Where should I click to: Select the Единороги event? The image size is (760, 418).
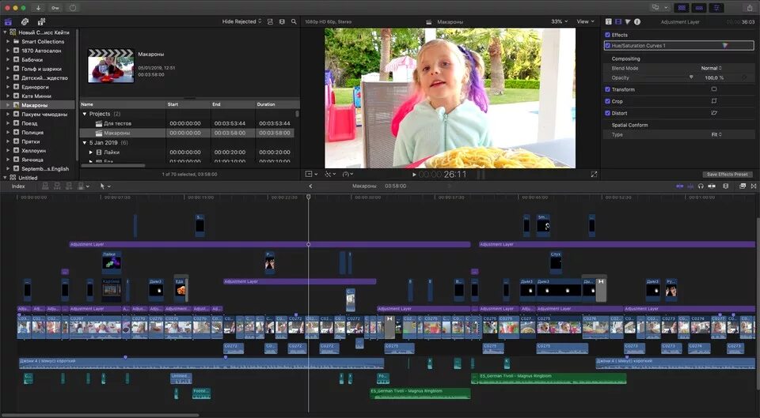click(35, 87)
